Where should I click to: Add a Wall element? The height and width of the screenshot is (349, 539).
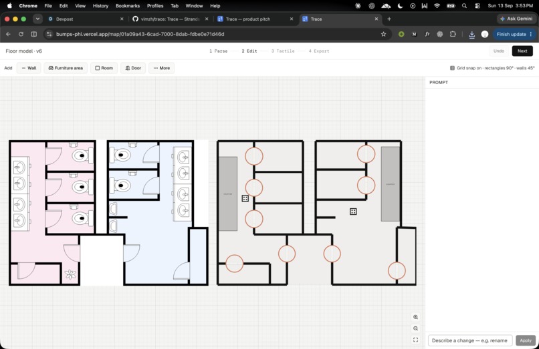click(29, 68)
